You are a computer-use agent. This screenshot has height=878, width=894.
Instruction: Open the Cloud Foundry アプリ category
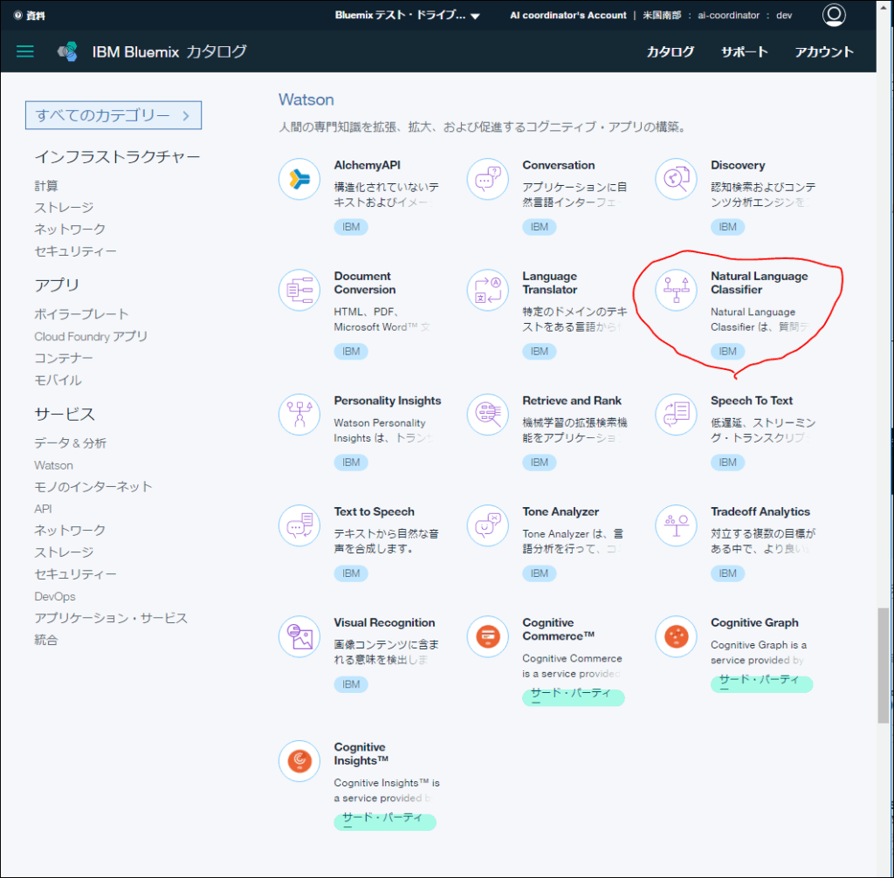pyautogui.click(x=91, y=336)
